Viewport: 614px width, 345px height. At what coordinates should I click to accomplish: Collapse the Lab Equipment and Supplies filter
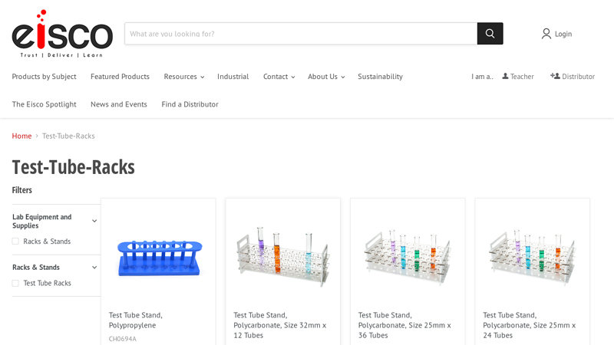coord(94,221)
